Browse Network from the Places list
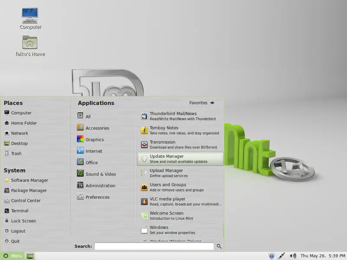 pyautogui.click(x=16, y=133)
